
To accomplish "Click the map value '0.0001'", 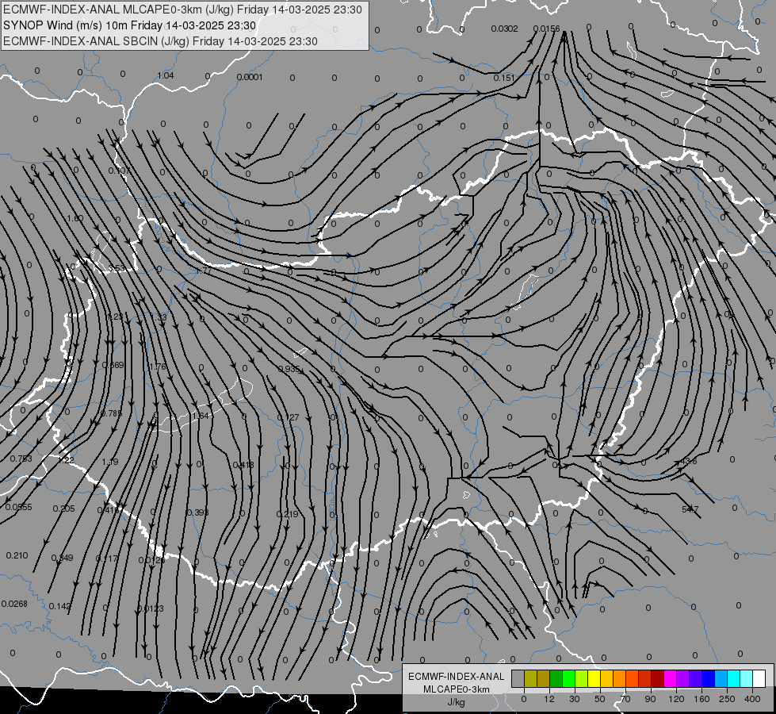I will click(250, 77).
